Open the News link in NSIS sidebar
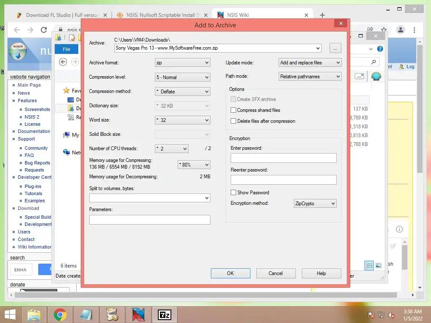Screen dimensions: 431x323 [x=24, y=93]
